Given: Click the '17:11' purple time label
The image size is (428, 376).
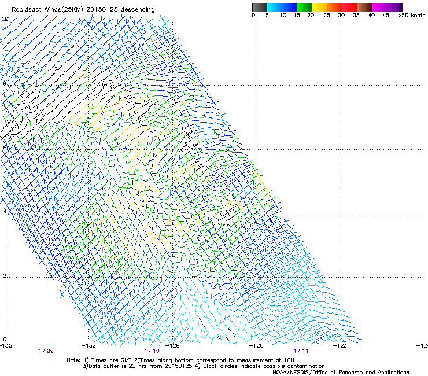Looking at the screenshot, I should [301, 351].
